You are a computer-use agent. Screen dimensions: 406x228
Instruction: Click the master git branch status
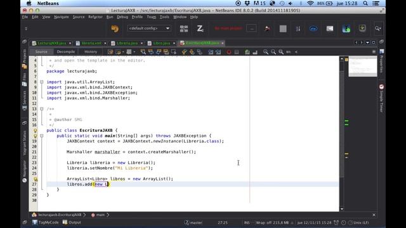click(x=193, y=222)
